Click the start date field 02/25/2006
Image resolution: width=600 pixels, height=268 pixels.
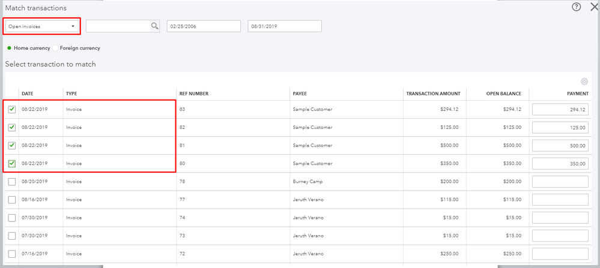[204, 26]
